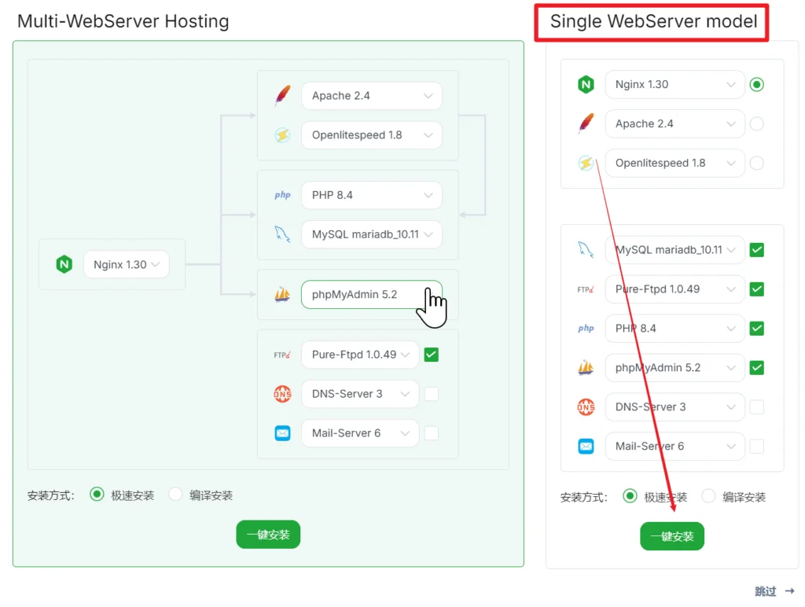Click the PHP icon in Multi-WebServer panel
805x607 pixels.
pos(282,195)
